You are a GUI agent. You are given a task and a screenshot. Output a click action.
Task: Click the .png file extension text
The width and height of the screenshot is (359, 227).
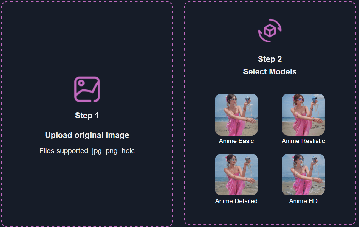coord(111,151)
